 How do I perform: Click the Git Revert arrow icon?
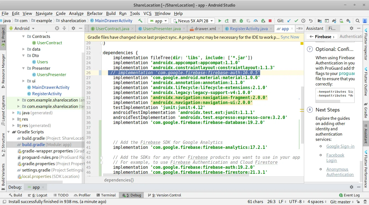coord(311,21)
